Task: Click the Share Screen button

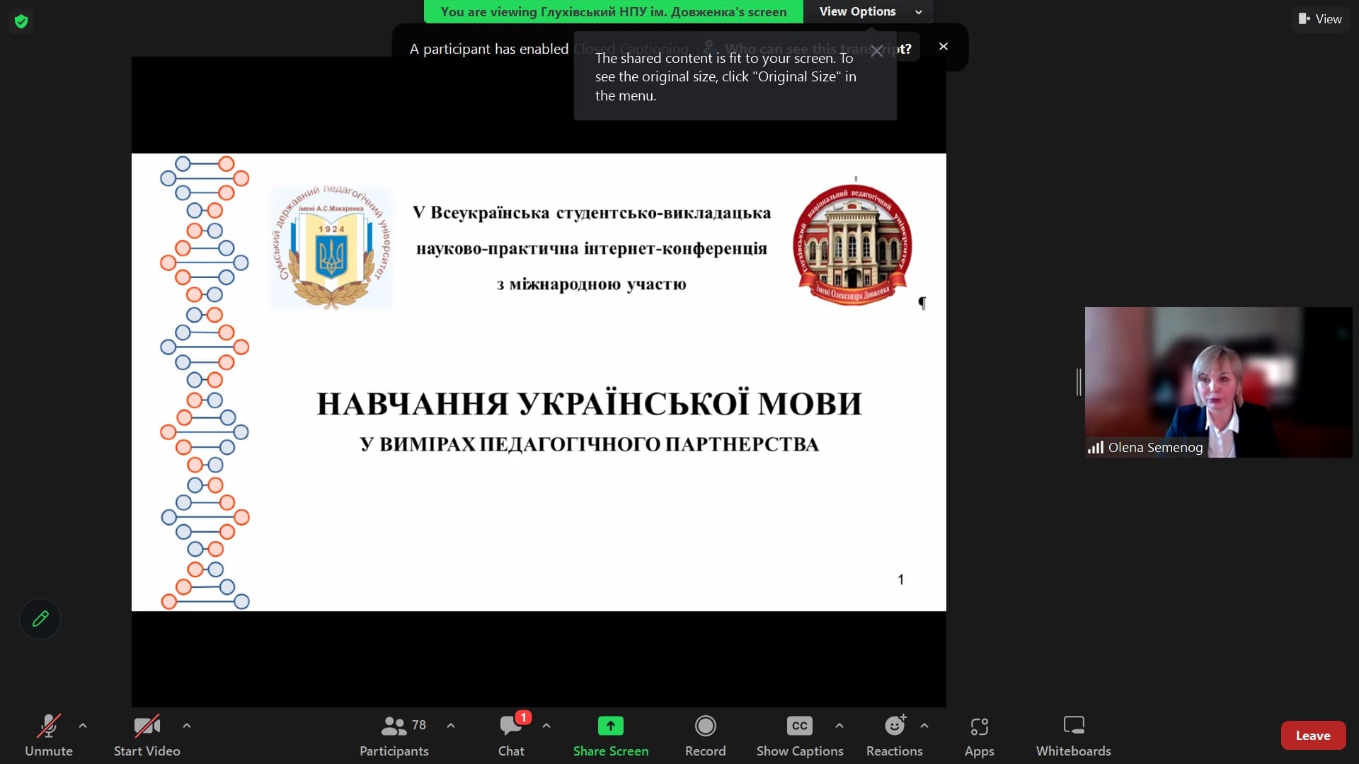Action: (610, 735)
